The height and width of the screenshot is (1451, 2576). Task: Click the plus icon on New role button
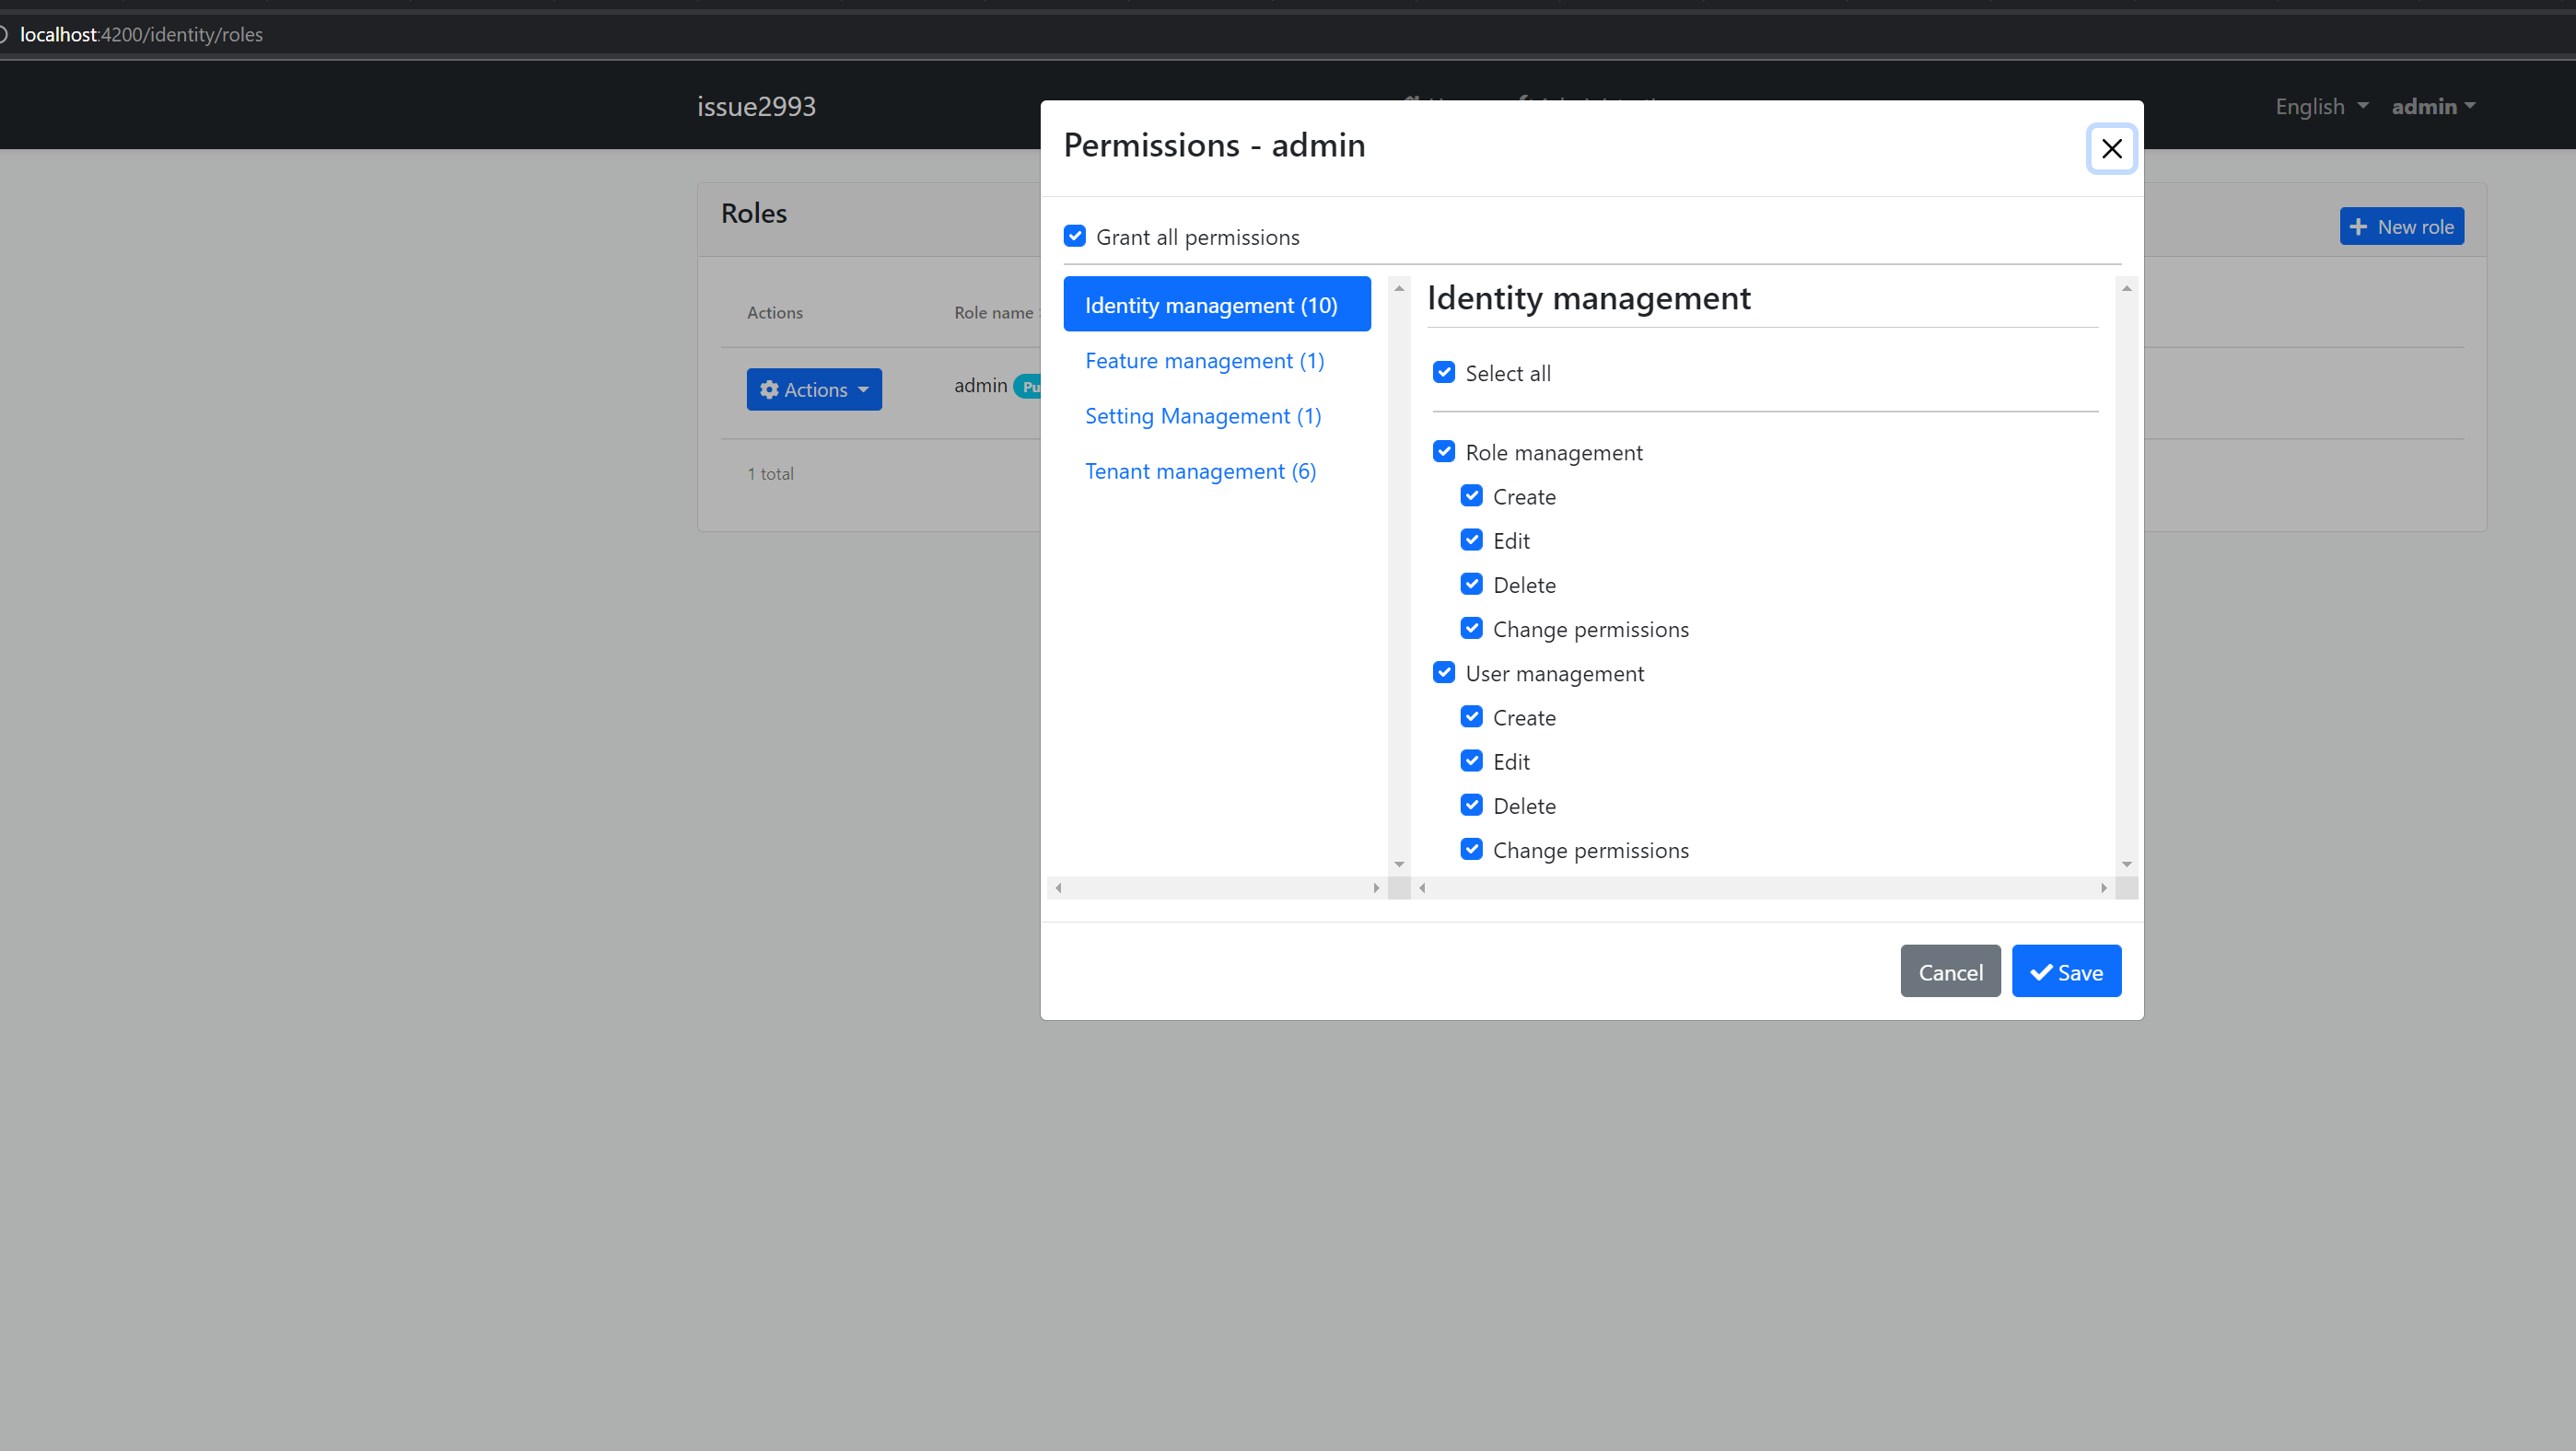tap(2358, 226)
